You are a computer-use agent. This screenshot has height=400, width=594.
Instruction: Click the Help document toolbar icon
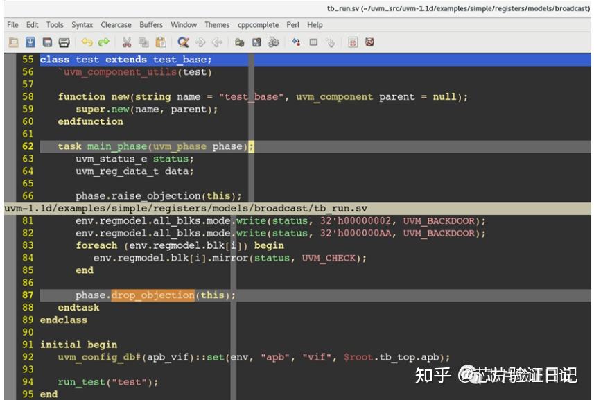pyautogui.click(x=353, y=42)
